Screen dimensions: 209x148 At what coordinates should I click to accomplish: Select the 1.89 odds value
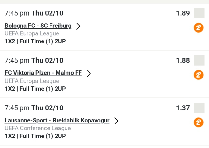(183, 13)
